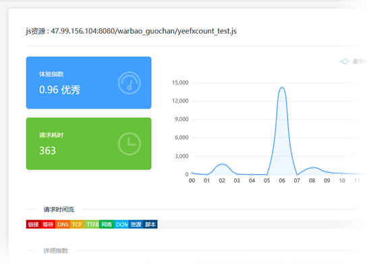Click the chart data point at hour 02

(222, 164)
